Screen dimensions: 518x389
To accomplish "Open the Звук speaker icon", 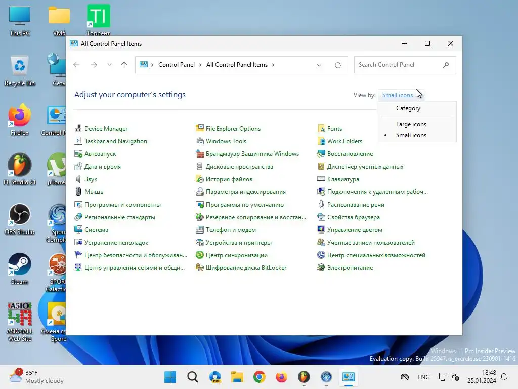I will click(x=78, y=179).
